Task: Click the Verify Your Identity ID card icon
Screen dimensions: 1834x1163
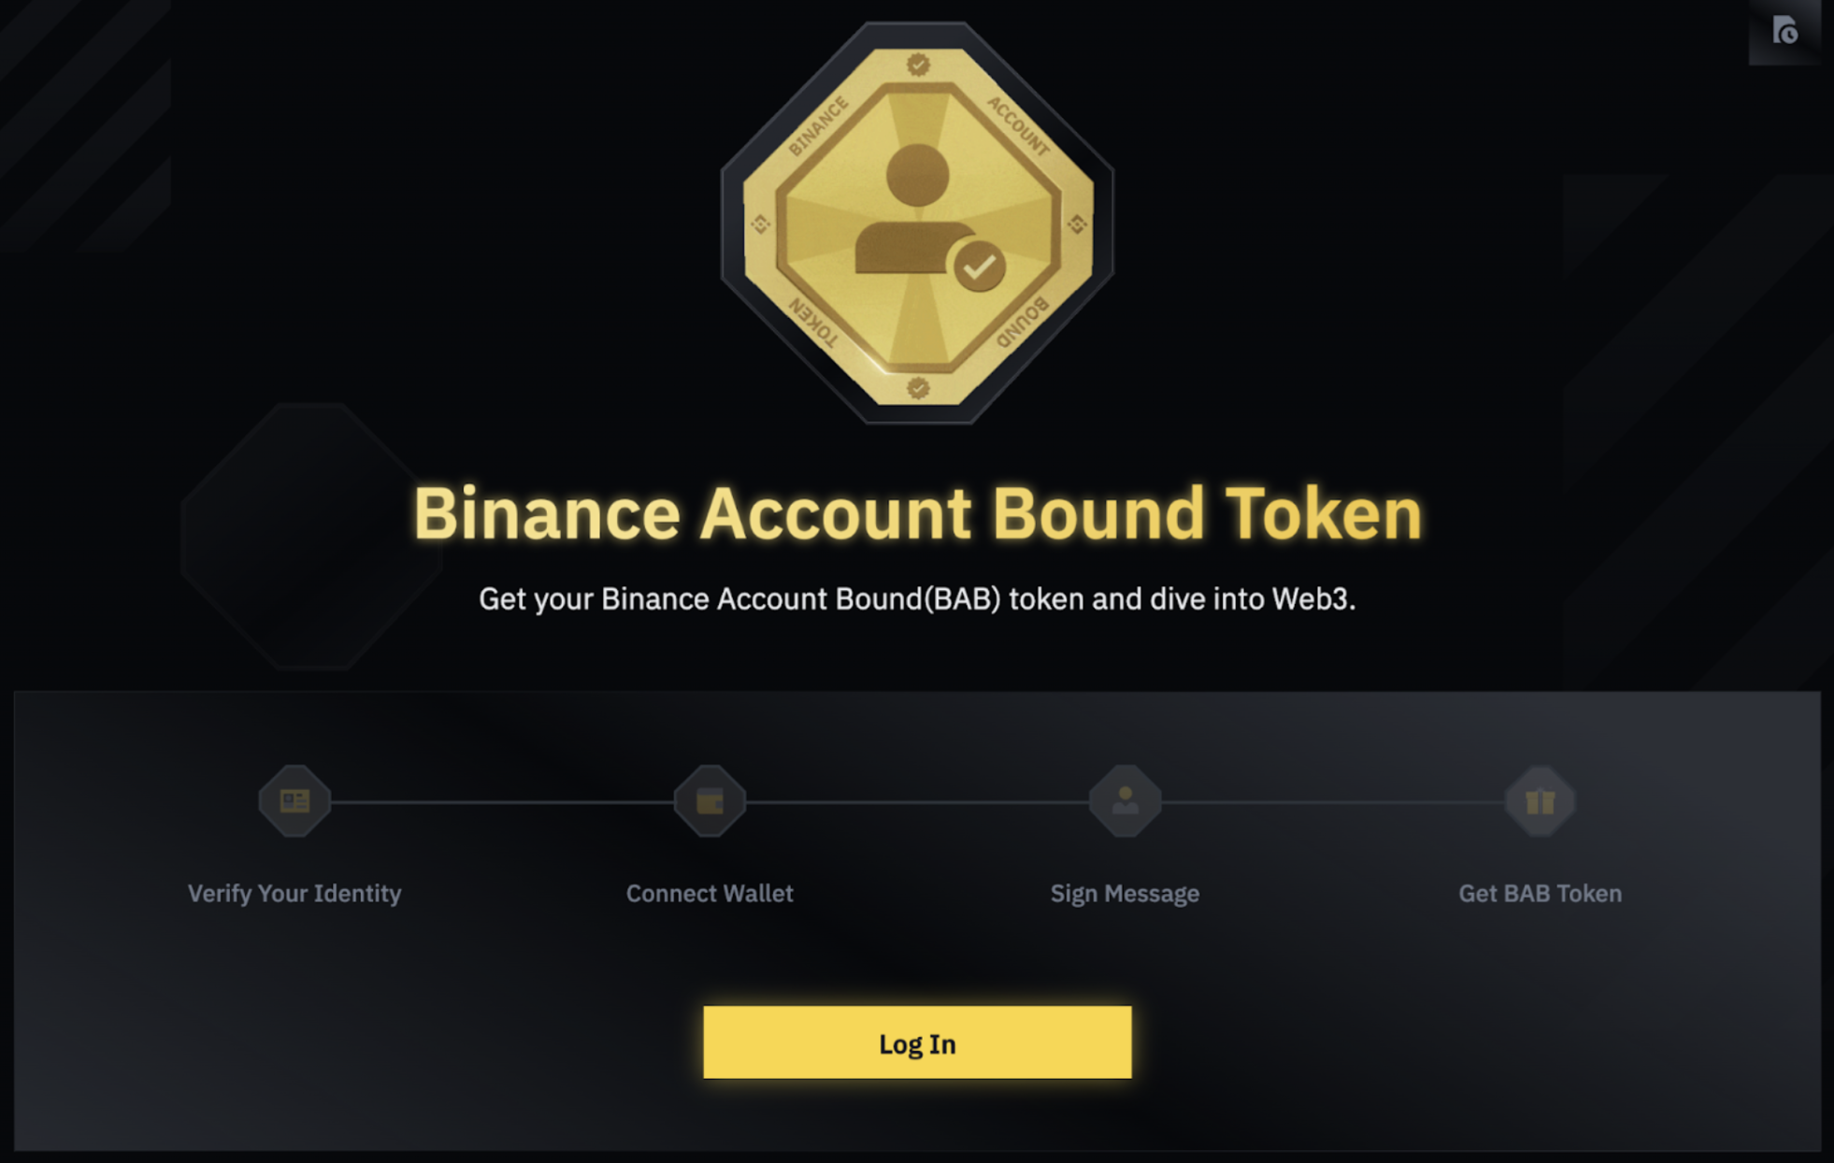Action: coord(294,801)
